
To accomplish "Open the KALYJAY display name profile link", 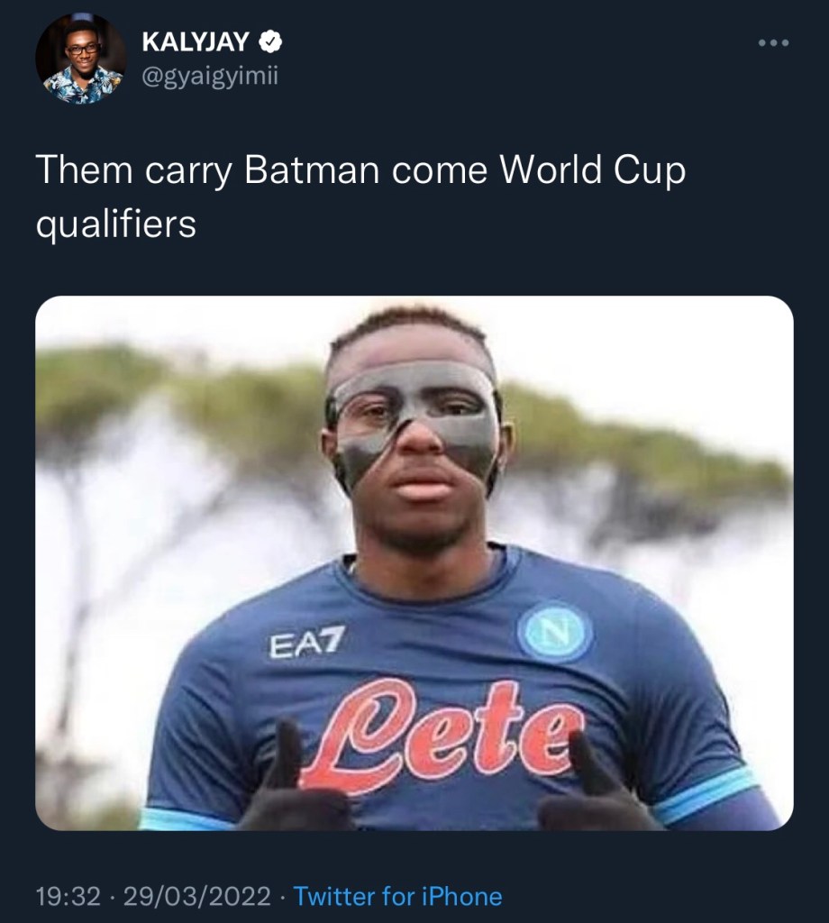I will click(x=195, y=41).
